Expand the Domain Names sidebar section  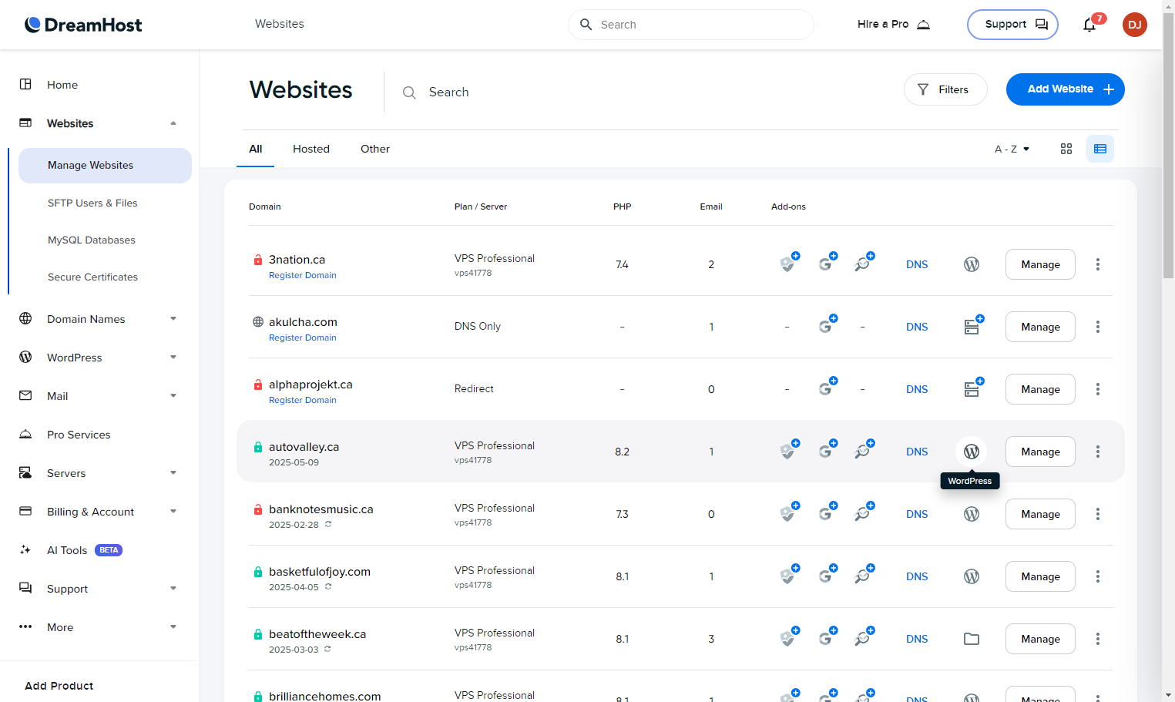point(173,319)
